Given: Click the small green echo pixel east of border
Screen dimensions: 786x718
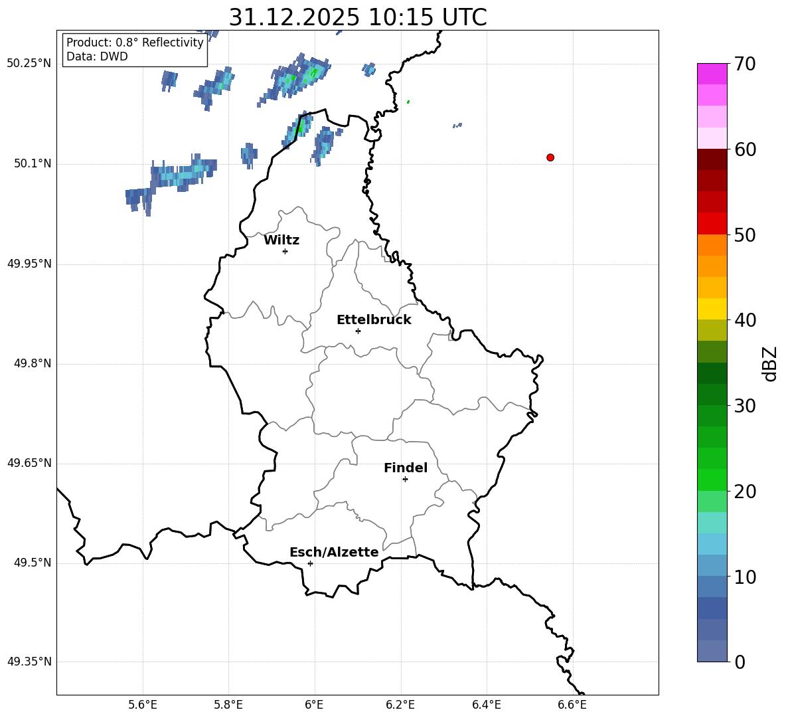Looking at the screenshot, I should point(408,102).
